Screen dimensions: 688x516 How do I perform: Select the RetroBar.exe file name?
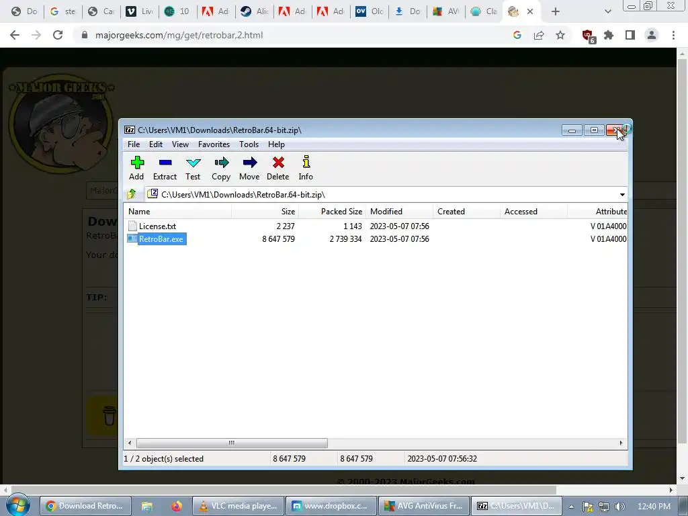[x=161, y=239]
